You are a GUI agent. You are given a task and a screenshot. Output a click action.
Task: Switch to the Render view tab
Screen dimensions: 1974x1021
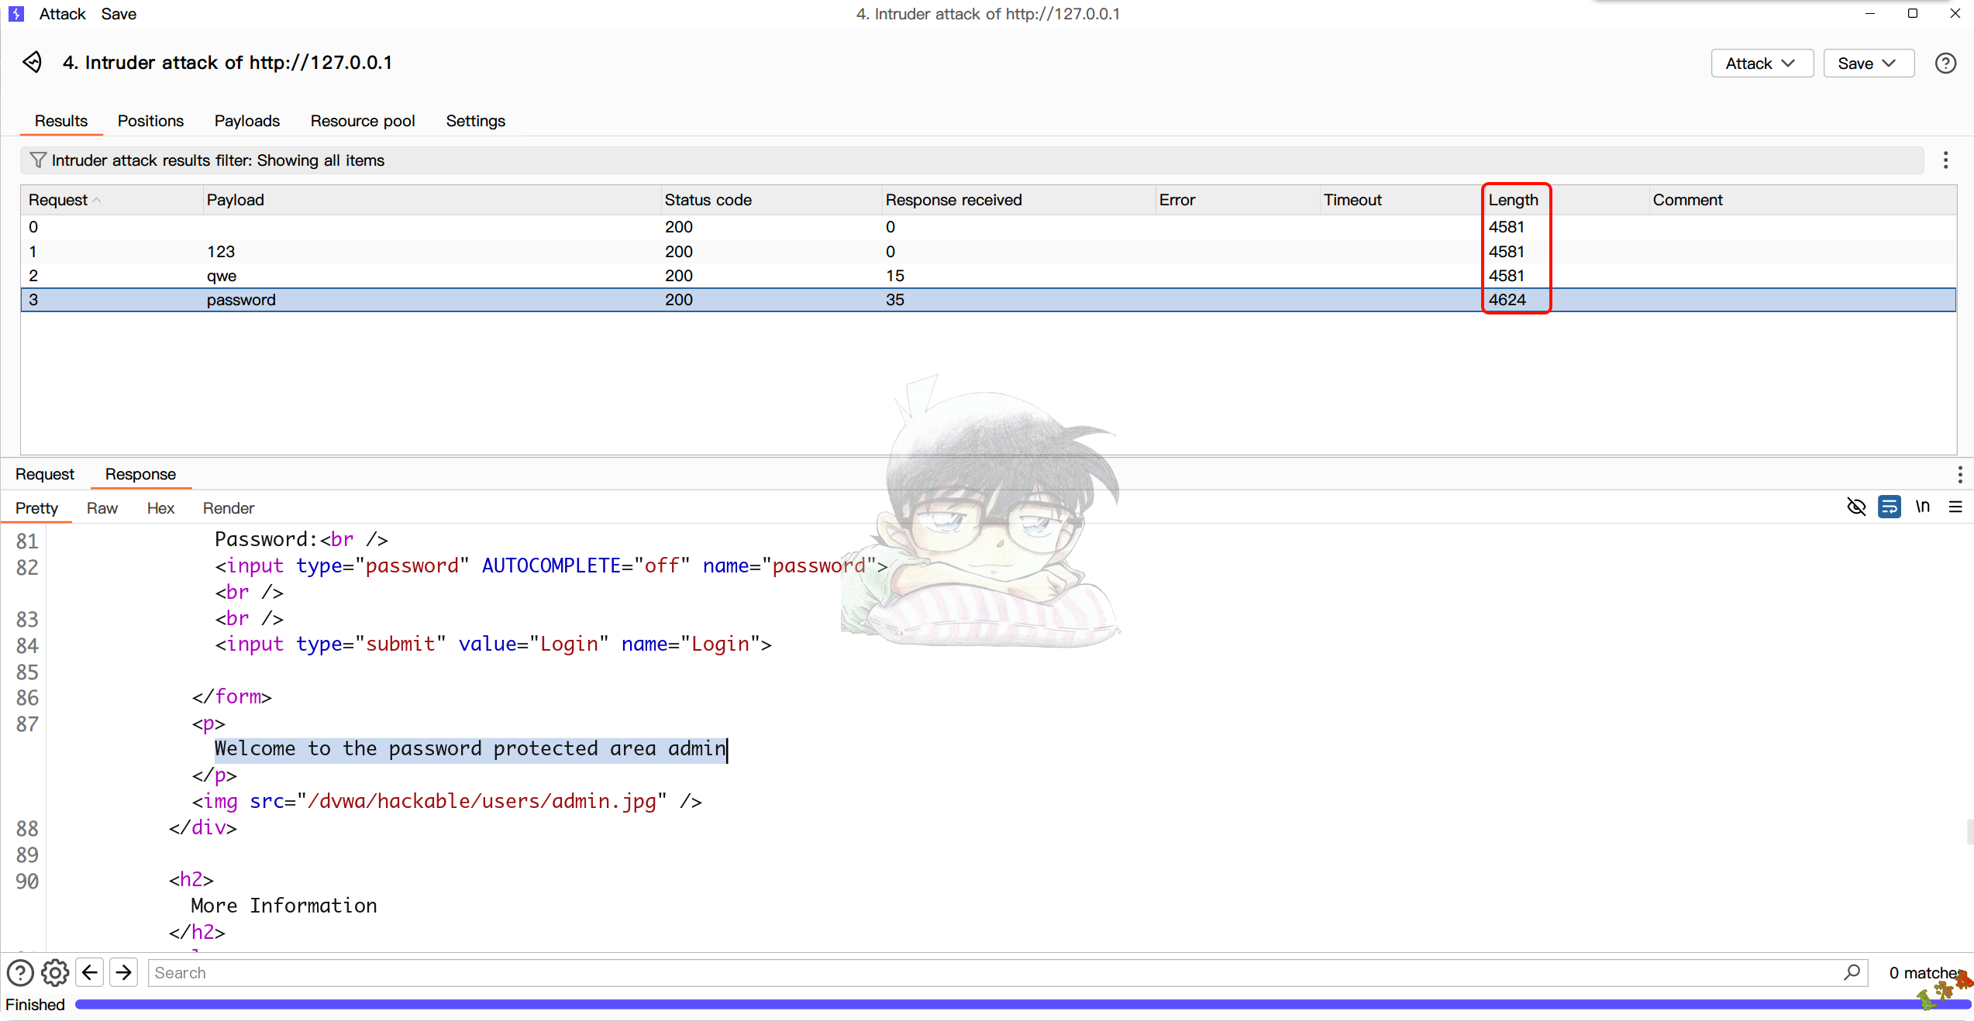[229, 508]
